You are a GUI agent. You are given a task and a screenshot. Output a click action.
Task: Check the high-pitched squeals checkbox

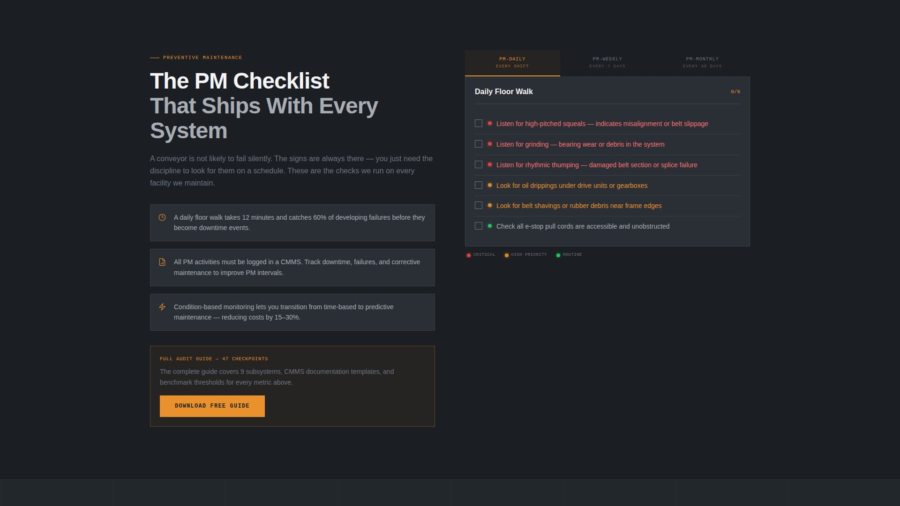(479, 123)
